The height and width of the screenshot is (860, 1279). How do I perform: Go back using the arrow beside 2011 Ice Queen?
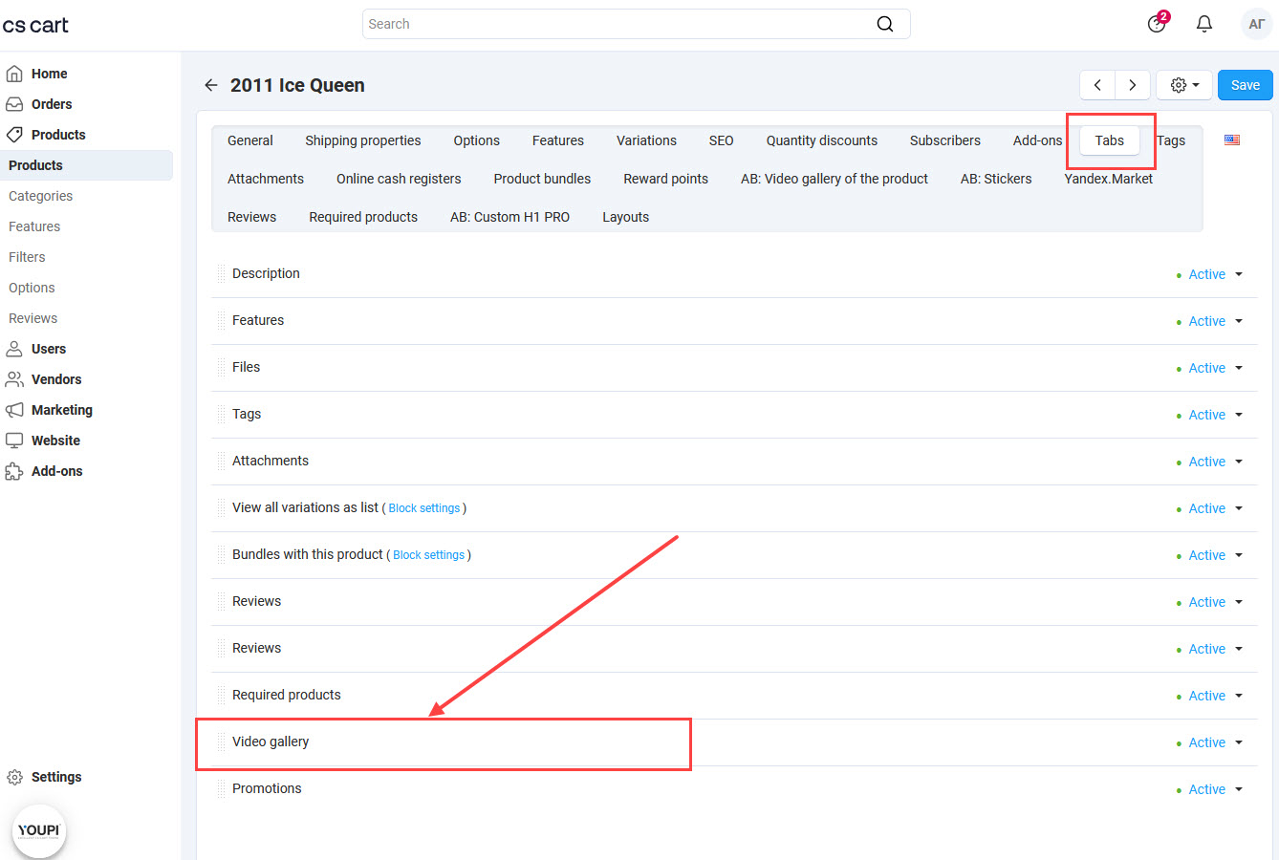point(210,84)
